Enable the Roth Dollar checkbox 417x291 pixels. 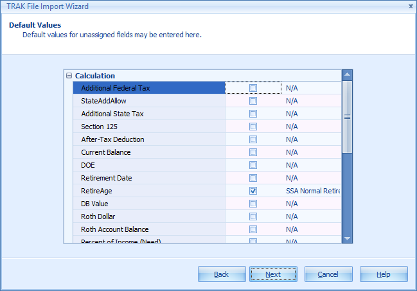click(x=253, y=216)
